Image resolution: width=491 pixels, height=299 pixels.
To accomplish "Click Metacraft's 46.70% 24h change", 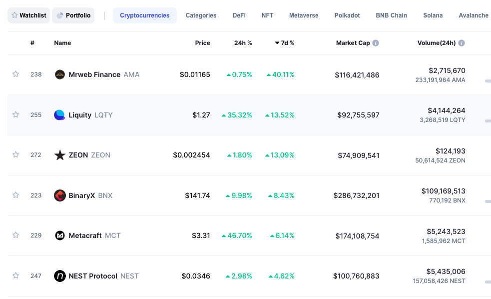I will (x=237, y=235).
